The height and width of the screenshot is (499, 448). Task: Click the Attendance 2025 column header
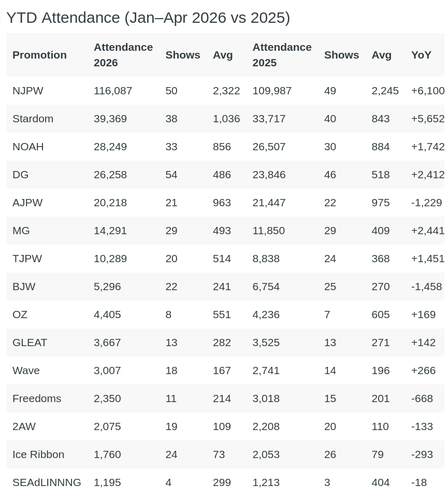point(282,55)
